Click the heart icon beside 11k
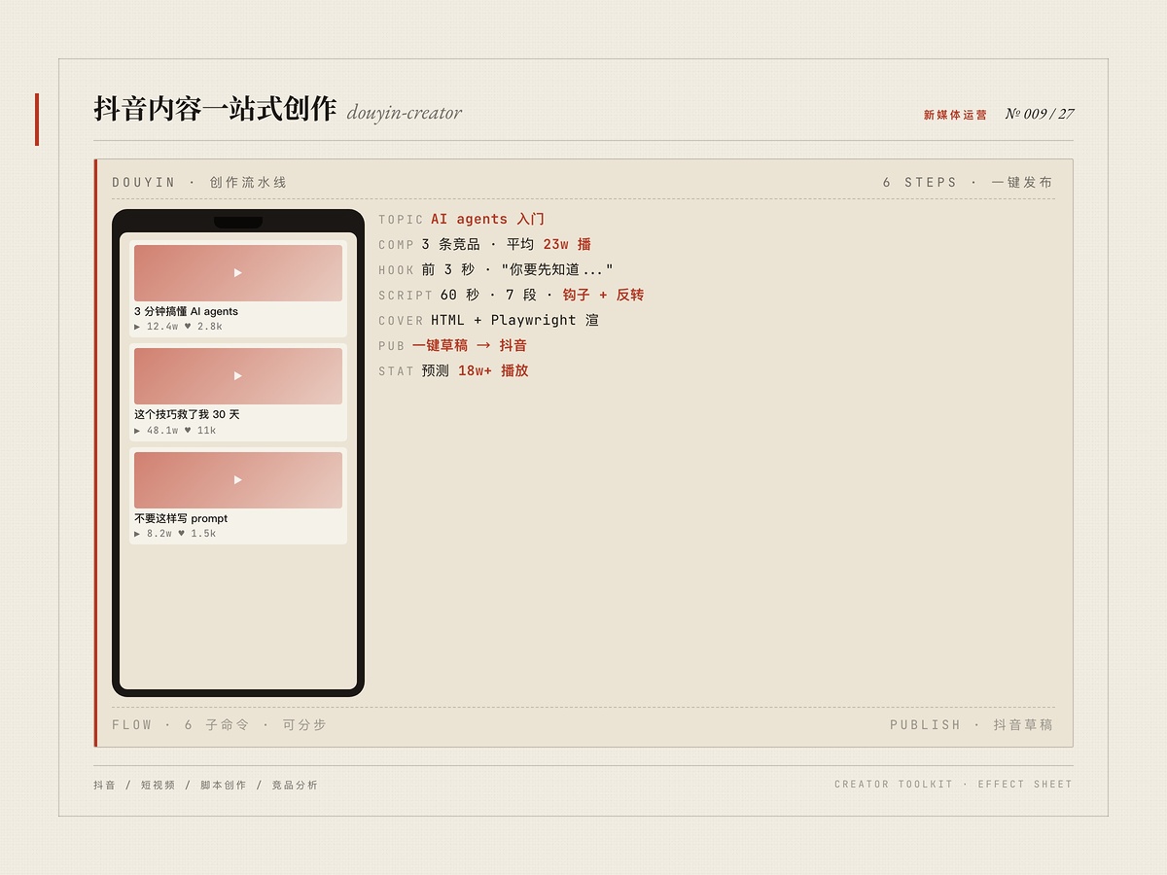 point(188,430)
